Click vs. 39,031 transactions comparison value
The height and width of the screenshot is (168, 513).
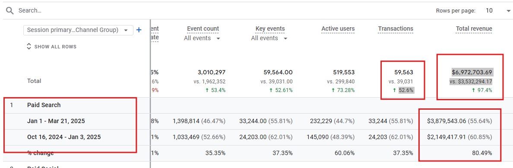[x=401, y=82]
